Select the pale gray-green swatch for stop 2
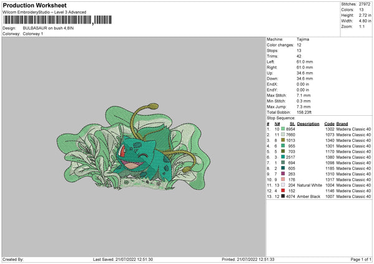 coord(284,134)
